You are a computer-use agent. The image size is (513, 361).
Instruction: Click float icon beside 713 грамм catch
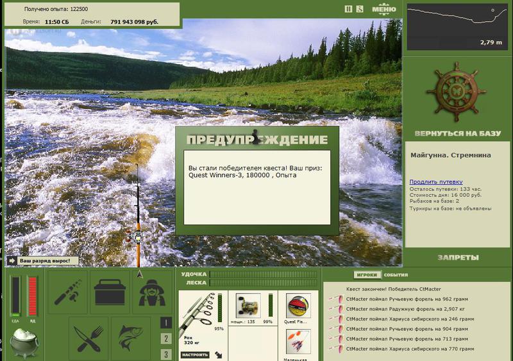tap(336, 339)
